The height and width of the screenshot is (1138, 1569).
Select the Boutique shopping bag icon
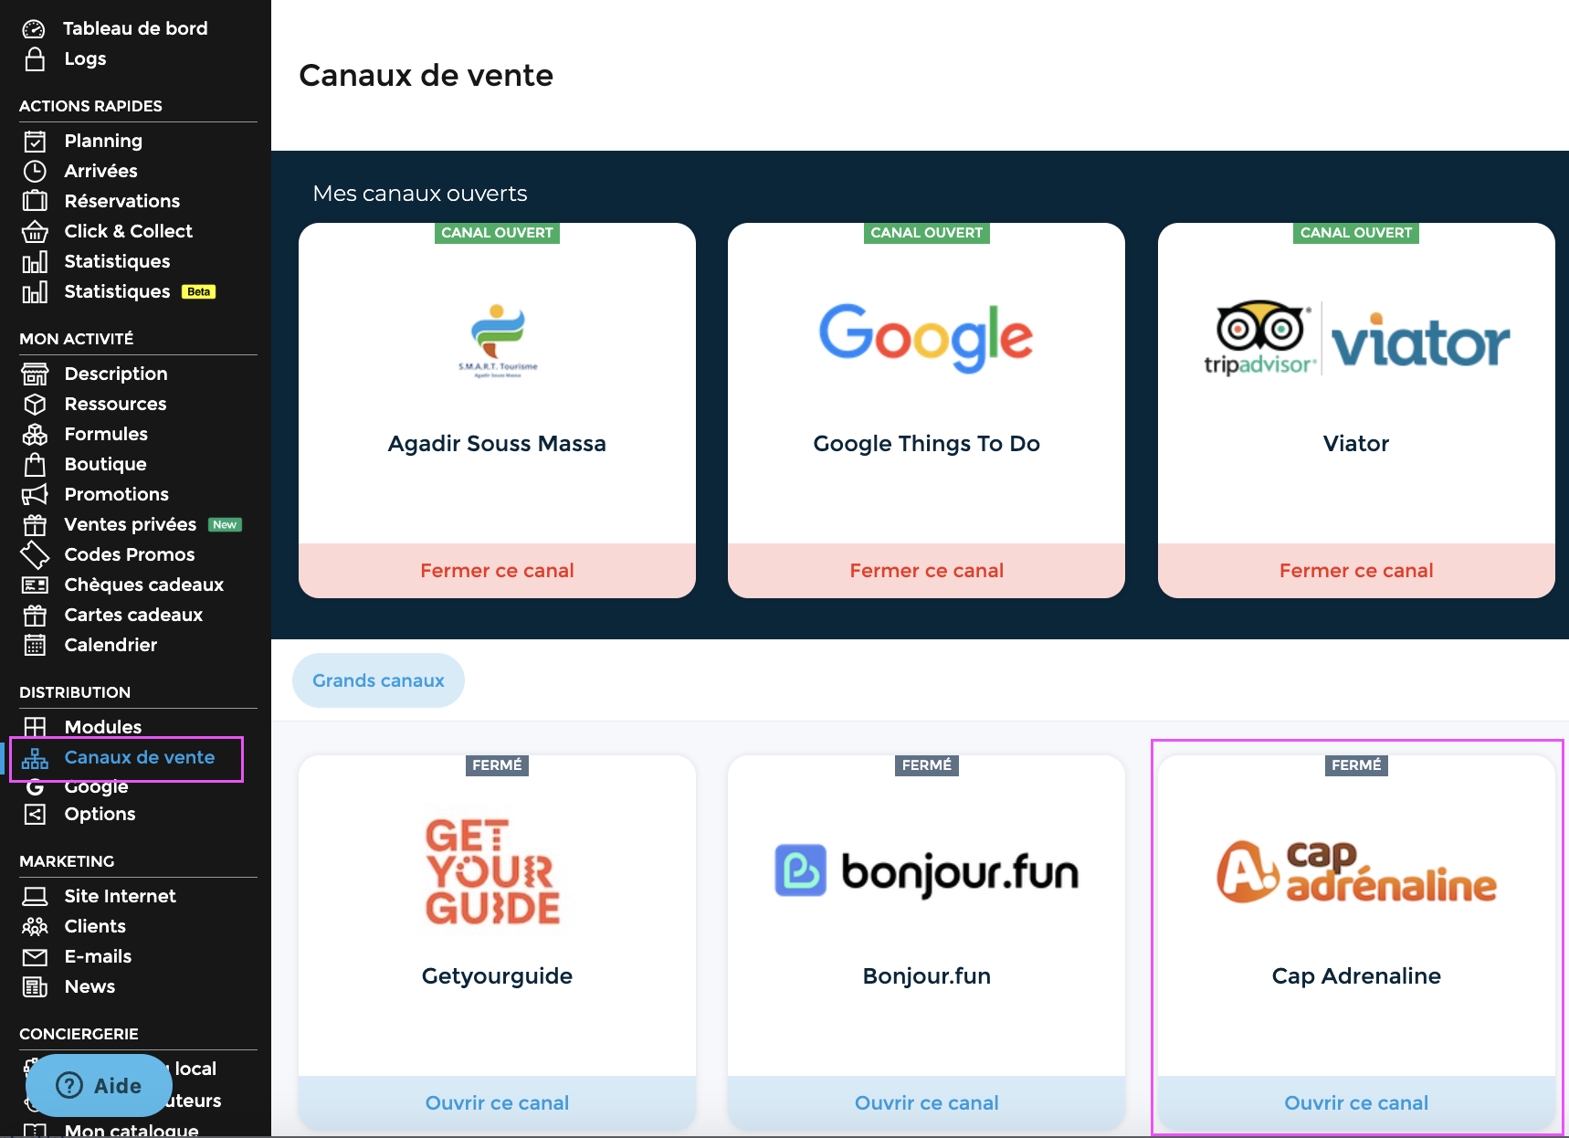(35, 465)
